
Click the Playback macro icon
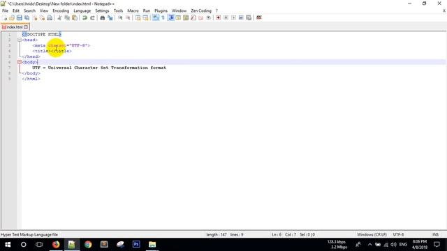pyautogui.click(x=233, y=17)
